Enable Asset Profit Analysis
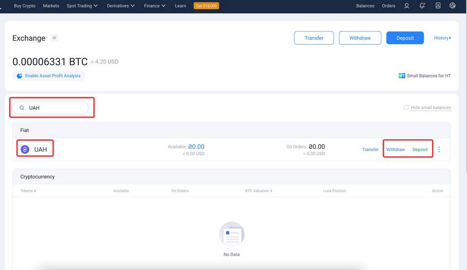The height and width of the screenshot is (270, 467). point(49,76)
